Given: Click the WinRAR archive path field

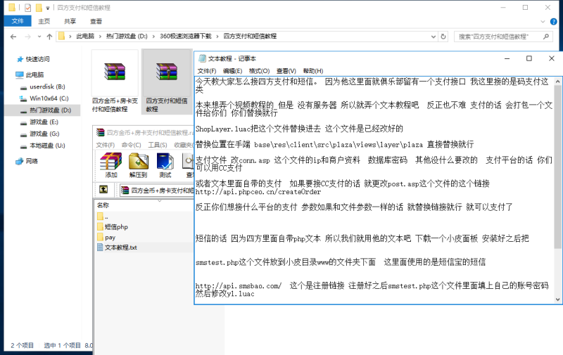Looking at the screenshot, I should (x=156, y=191).
